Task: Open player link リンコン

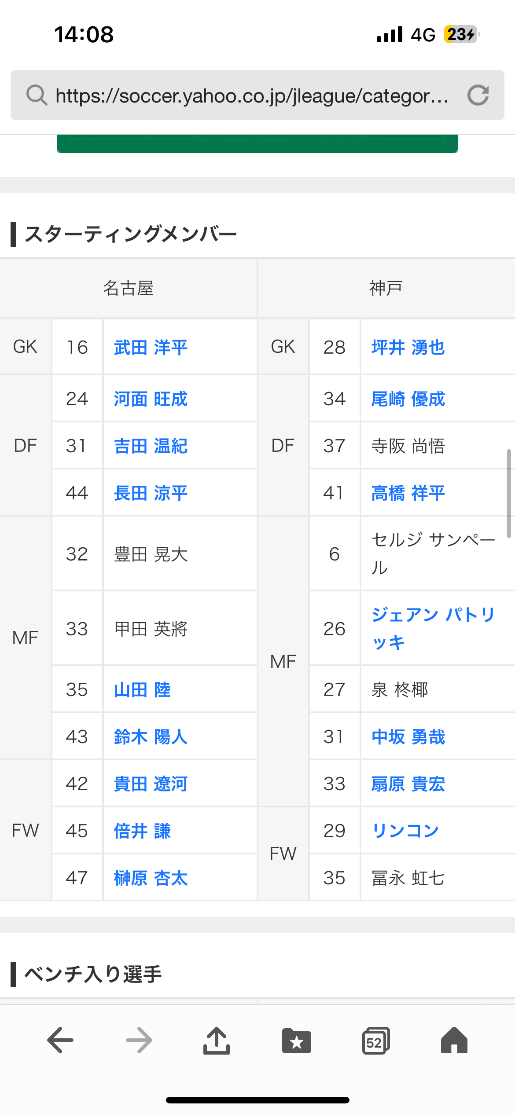Action: (x=405, y=831)
